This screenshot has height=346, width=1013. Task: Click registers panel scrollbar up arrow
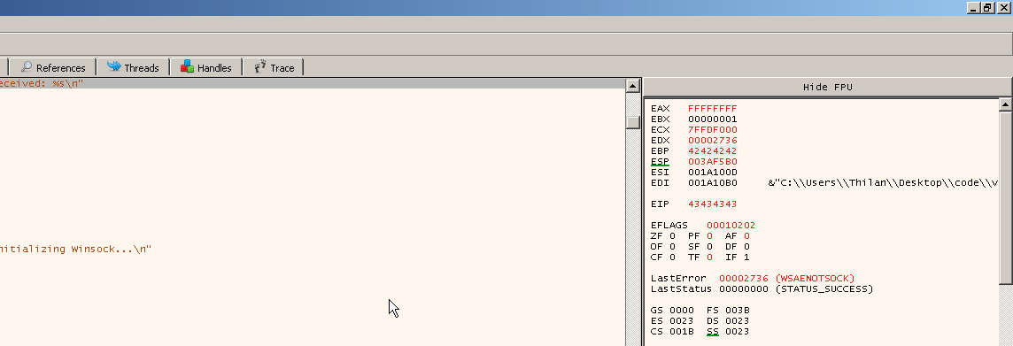1005,104
